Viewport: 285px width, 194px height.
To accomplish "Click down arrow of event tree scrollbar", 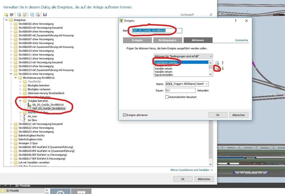I will pos(211,164).
